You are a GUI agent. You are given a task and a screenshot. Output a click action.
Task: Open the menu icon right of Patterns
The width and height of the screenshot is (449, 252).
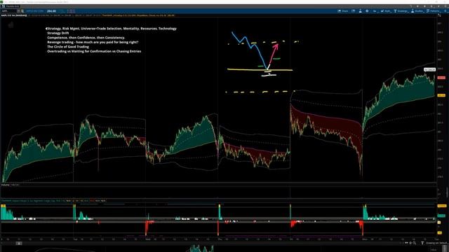click(445, 11)
